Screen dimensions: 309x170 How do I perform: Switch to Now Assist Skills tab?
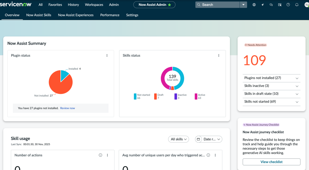coord(39,15)
